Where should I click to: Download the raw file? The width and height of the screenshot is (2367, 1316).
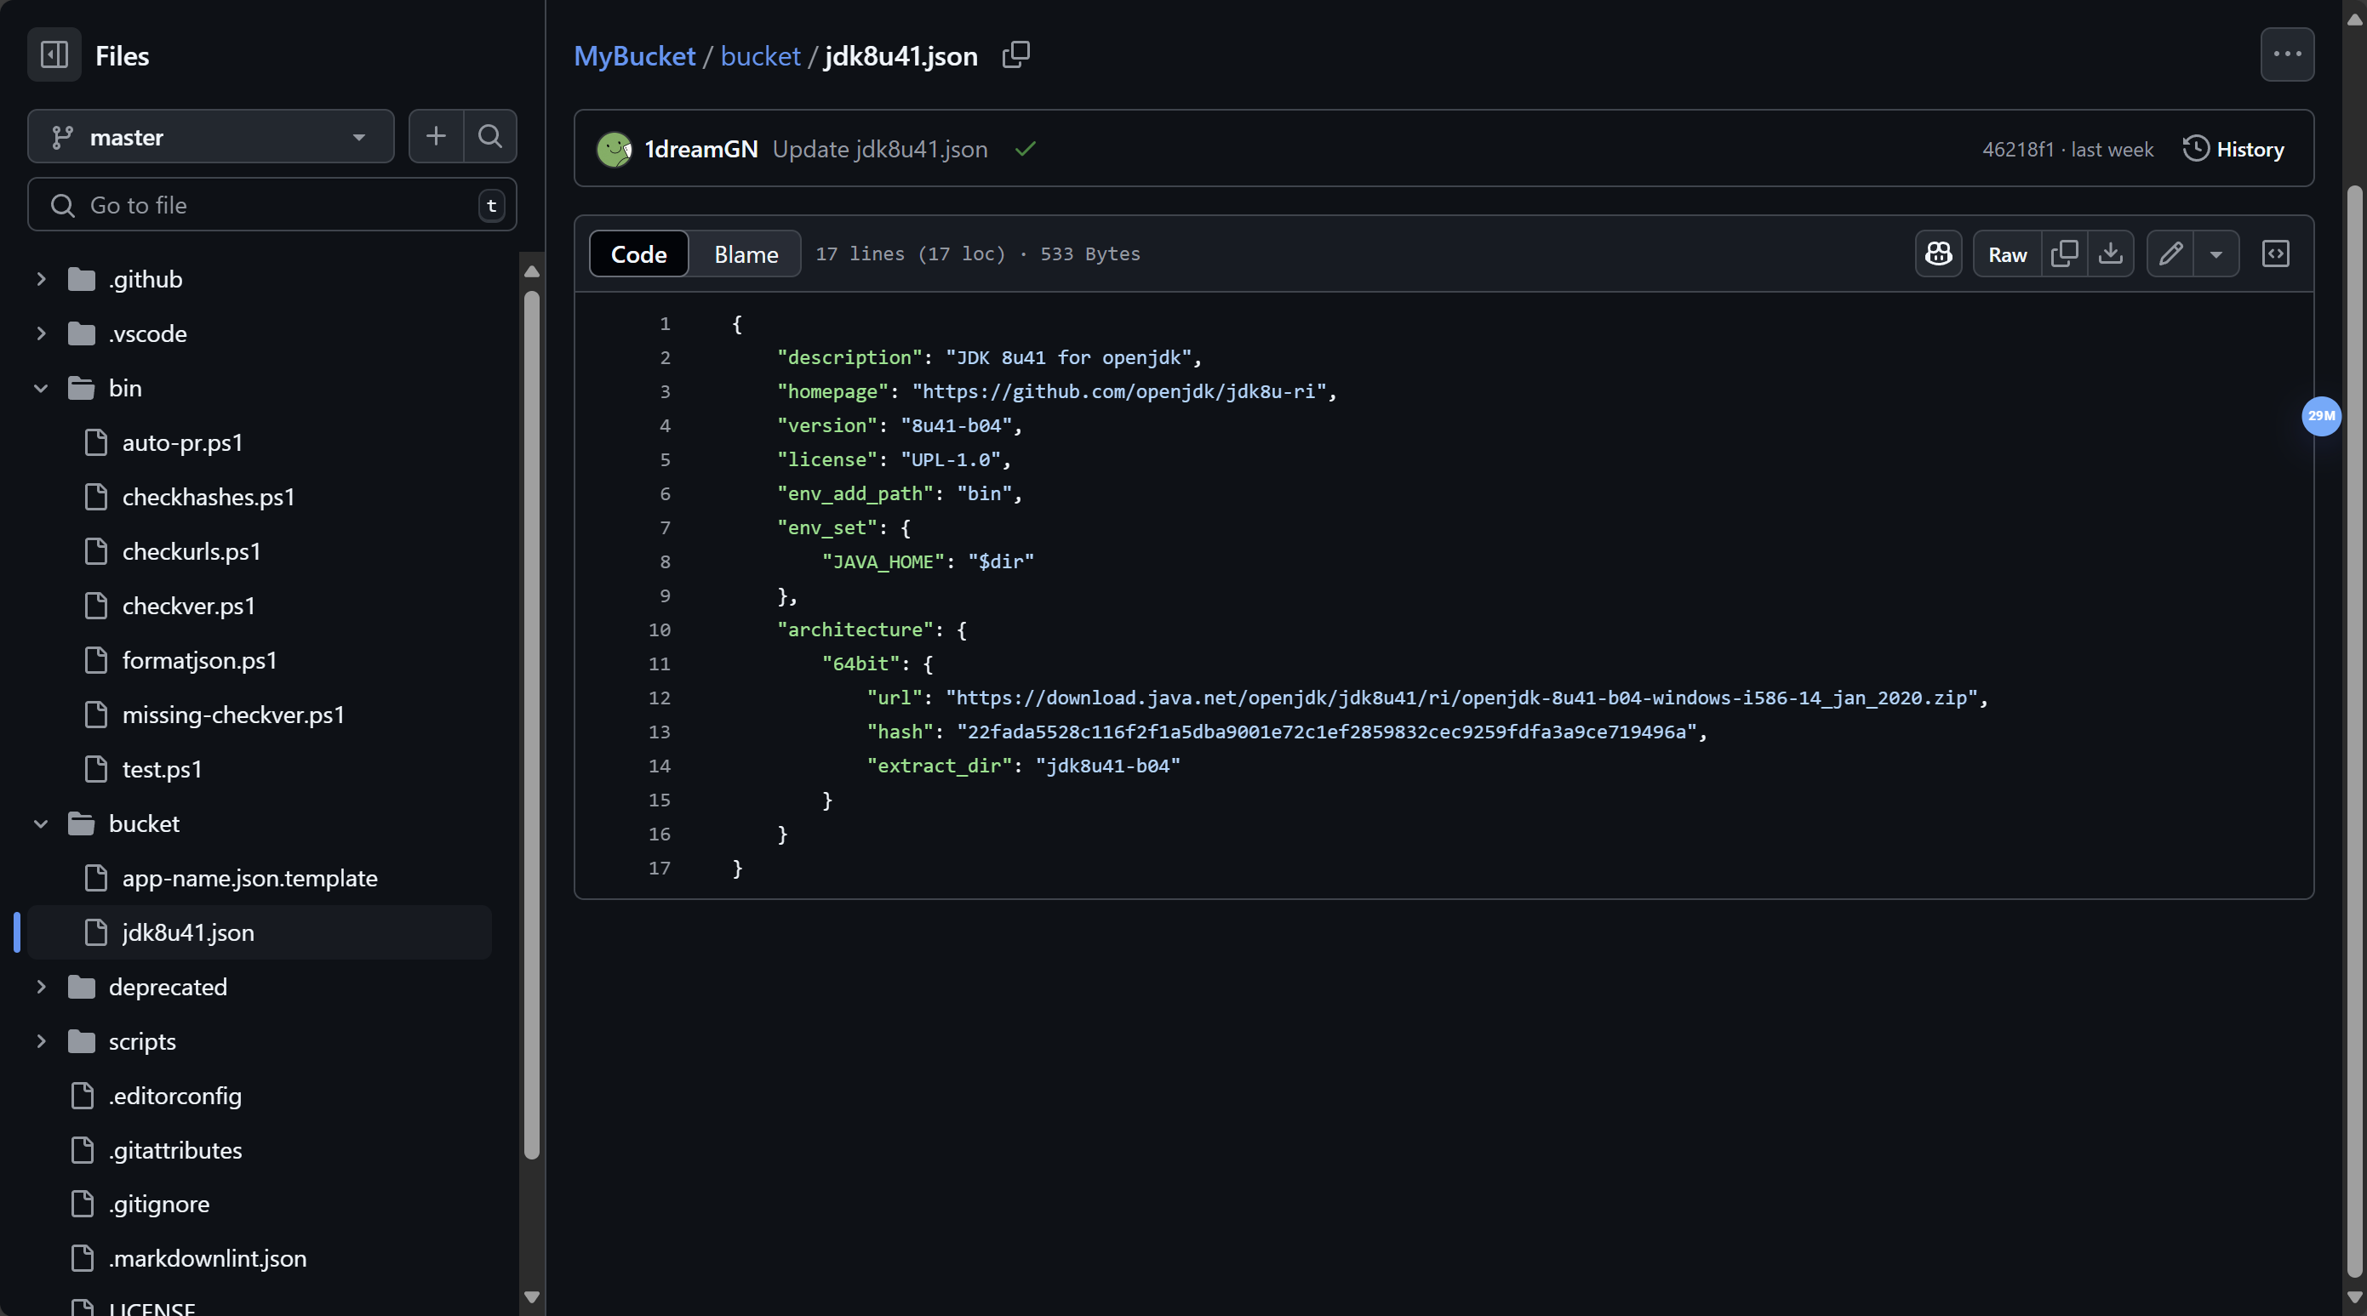(2111, 254)
